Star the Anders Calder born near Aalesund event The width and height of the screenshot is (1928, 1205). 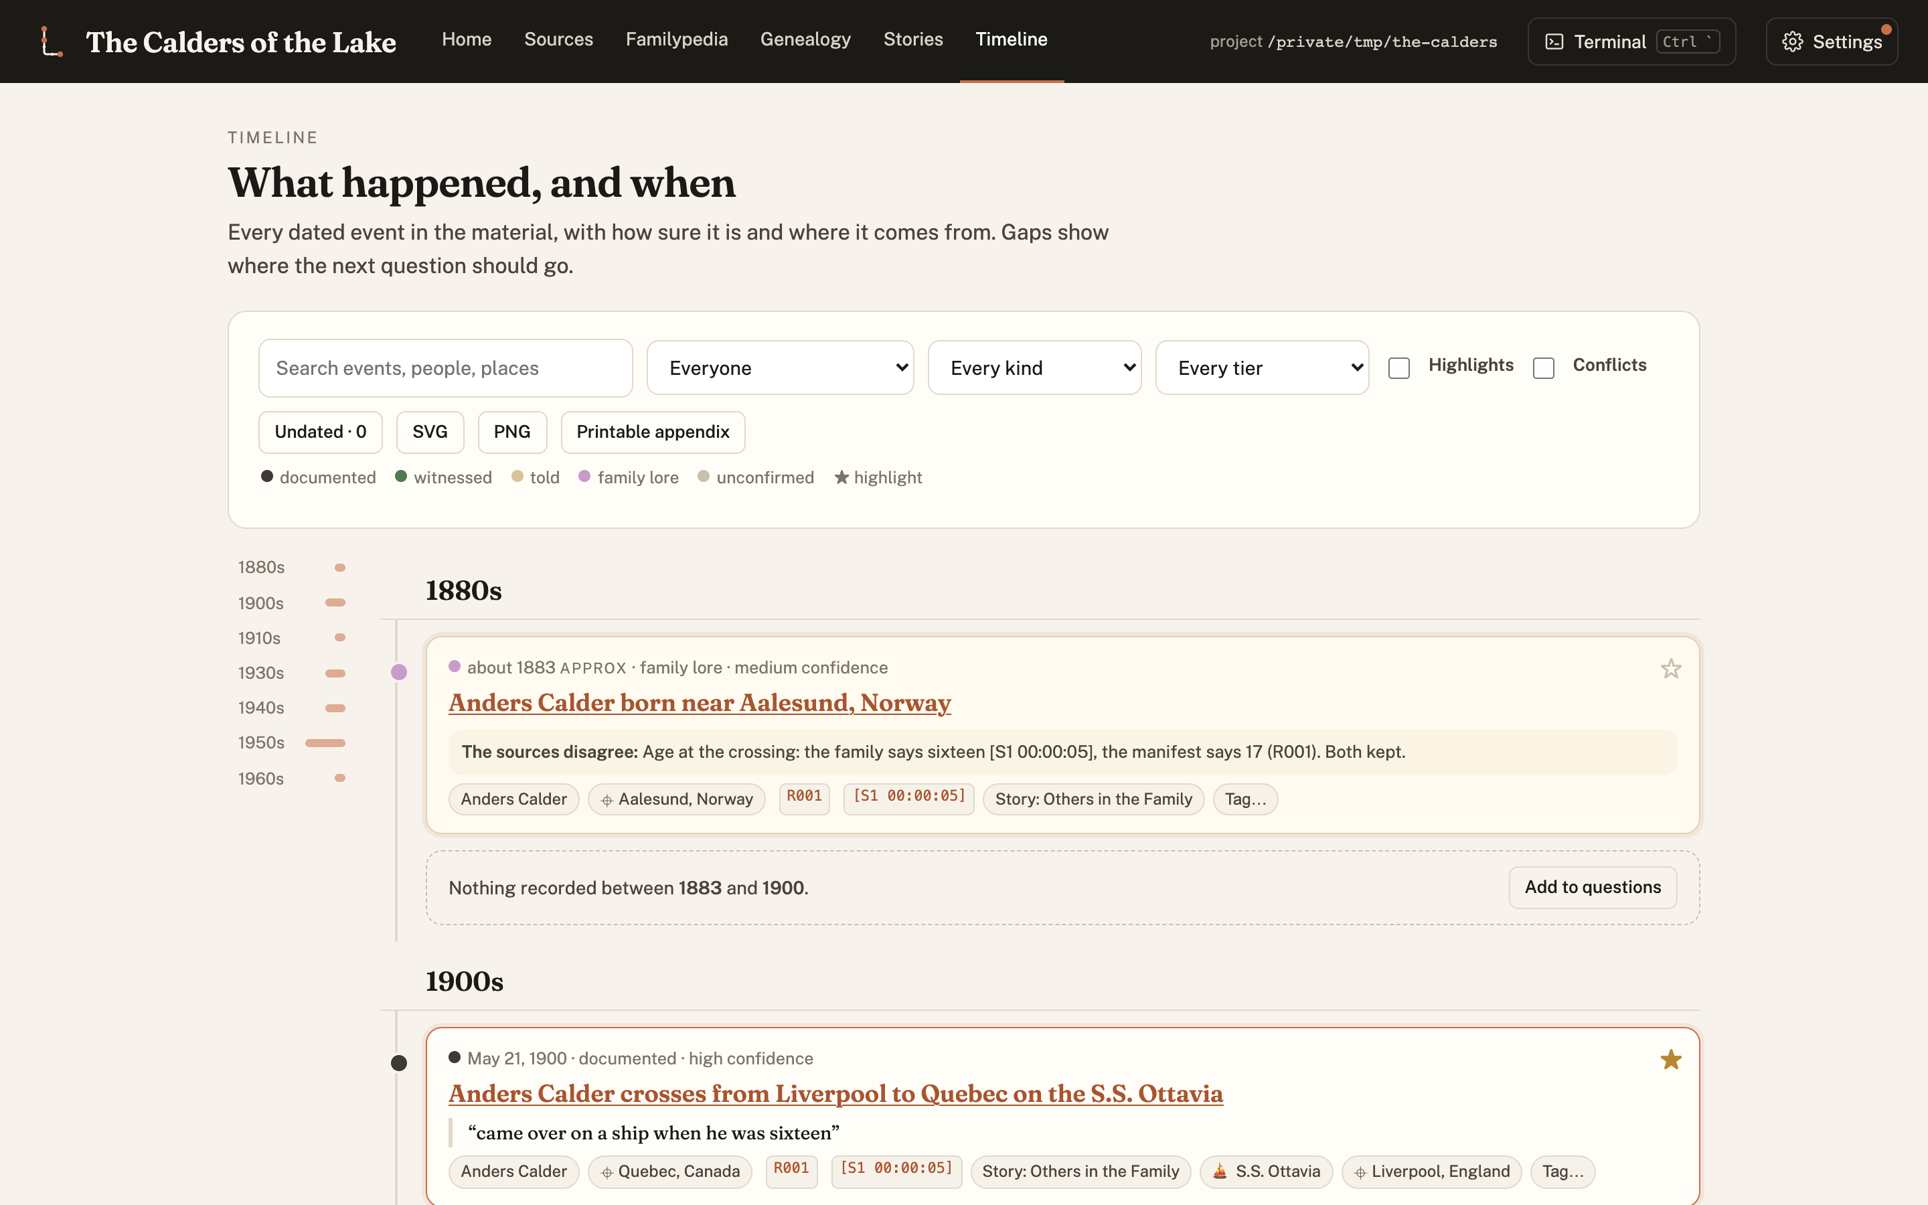coord(1671,668)
